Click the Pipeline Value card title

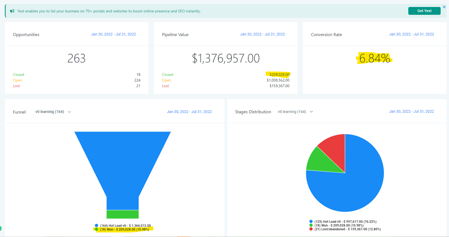[x=175, y=35]
